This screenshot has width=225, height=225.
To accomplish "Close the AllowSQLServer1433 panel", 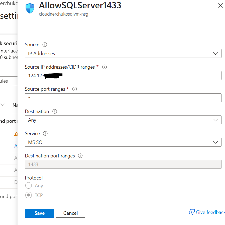I will click(x=220, y=5).
